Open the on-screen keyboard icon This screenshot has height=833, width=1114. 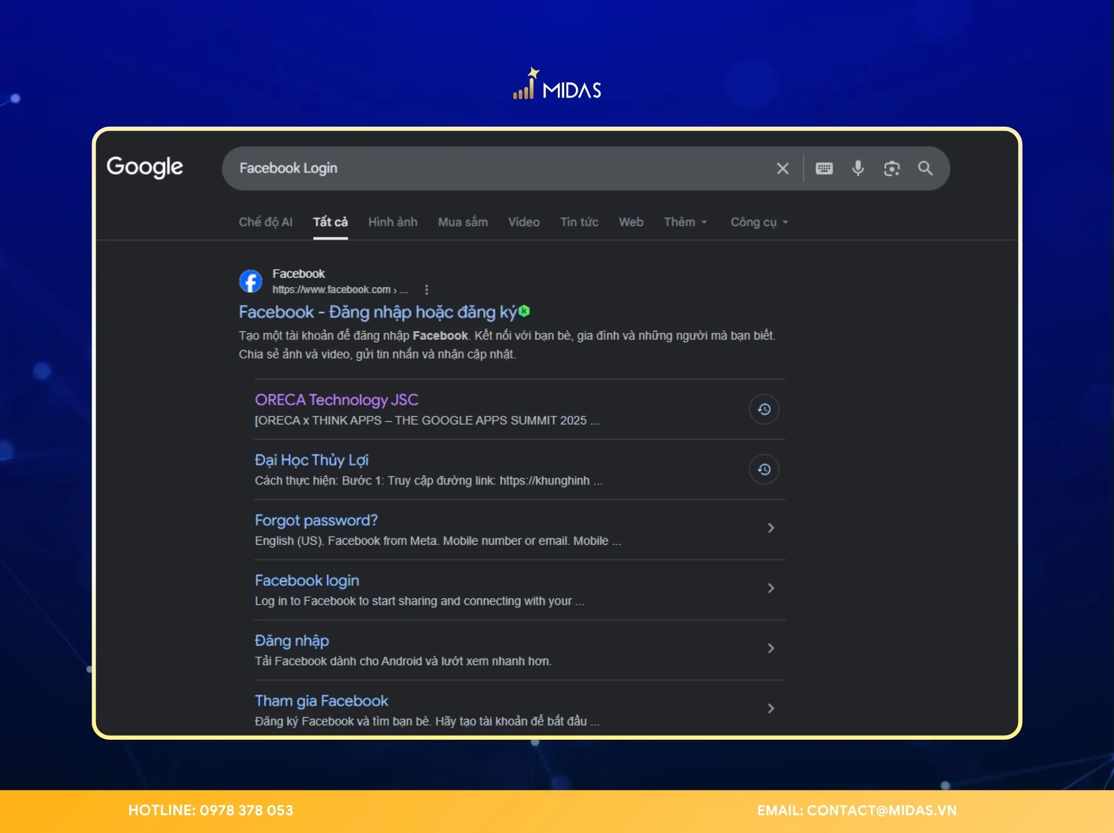[824, 169]
